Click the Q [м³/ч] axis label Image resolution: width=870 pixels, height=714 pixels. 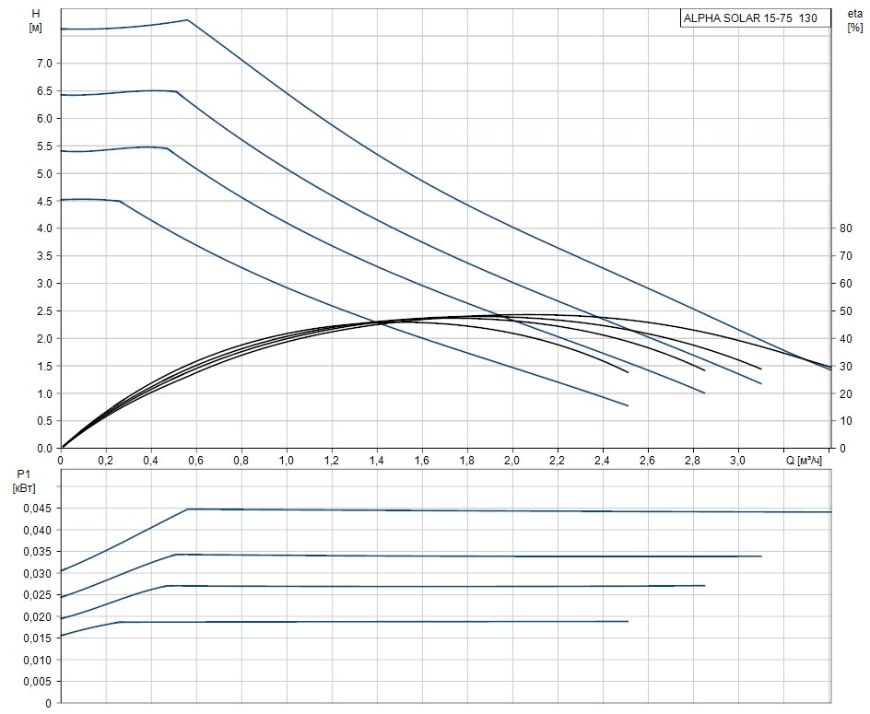click(x=804, y=459)
